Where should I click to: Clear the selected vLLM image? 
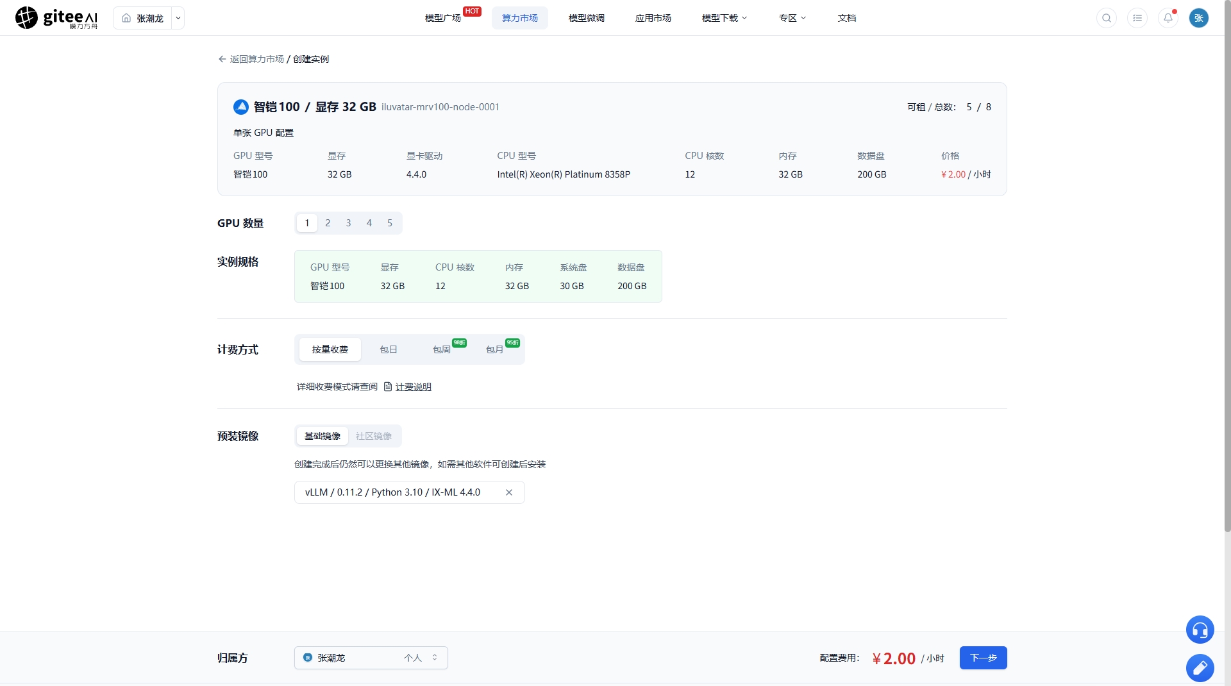pos(509,492)
